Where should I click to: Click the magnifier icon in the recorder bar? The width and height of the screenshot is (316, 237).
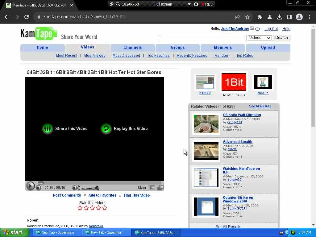[x=118, y=4]
